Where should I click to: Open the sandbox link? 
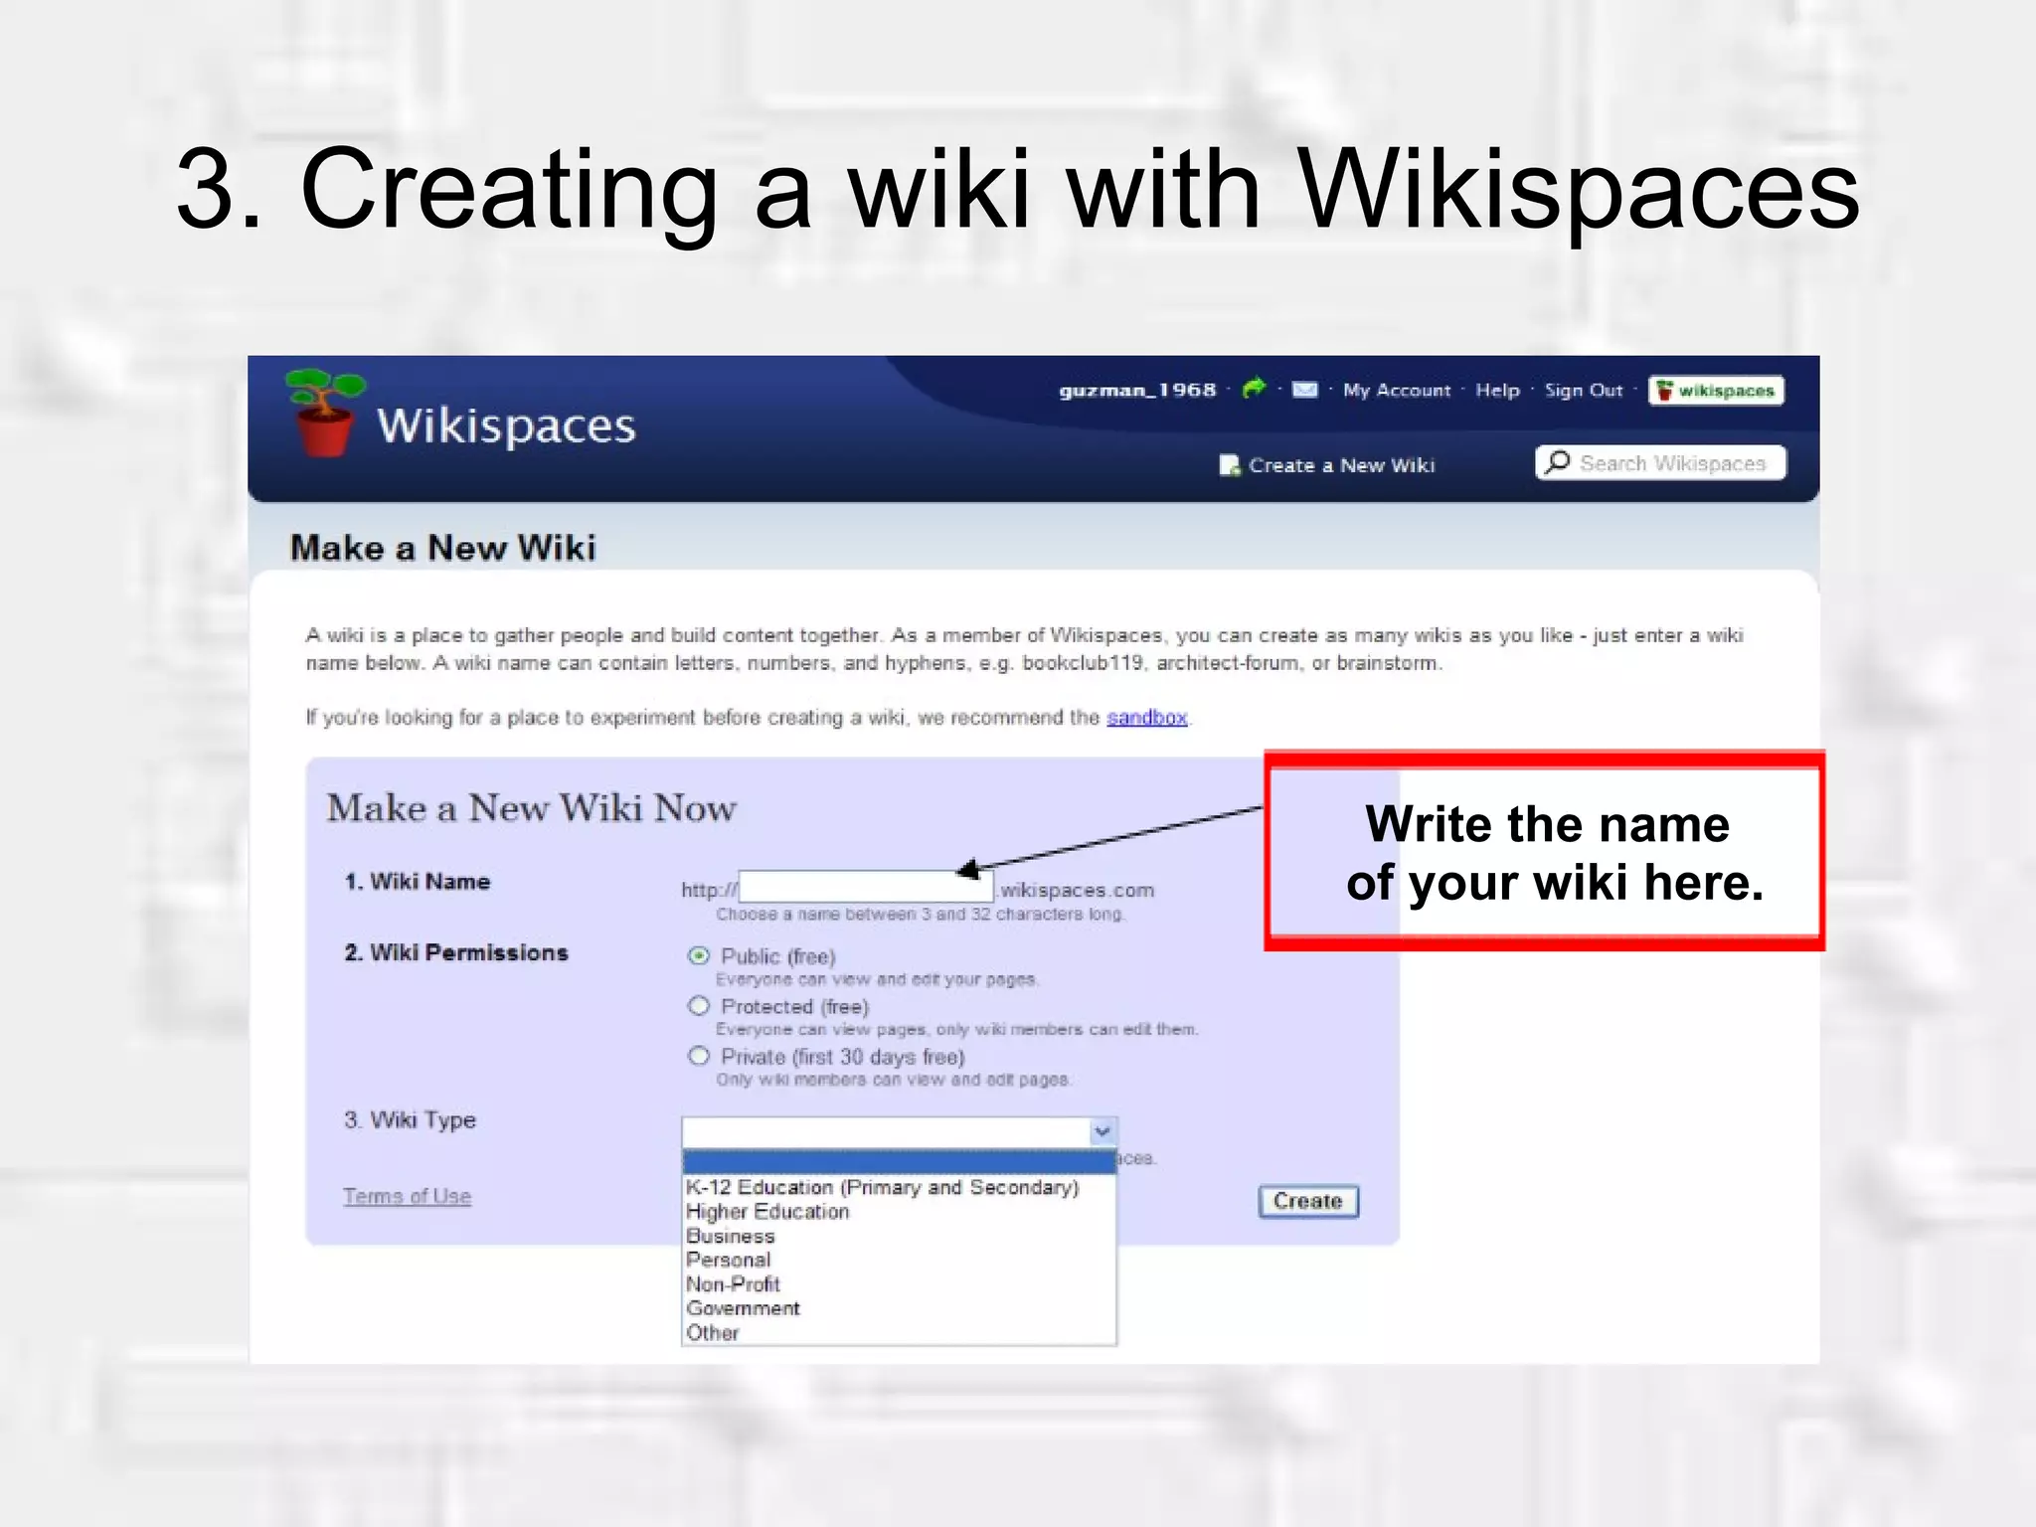(1146, 717)
